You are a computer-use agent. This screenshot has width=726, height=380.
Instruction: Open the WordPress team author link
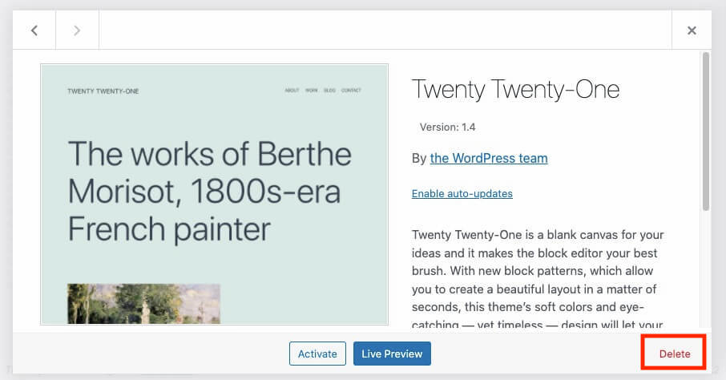[489, 158]
